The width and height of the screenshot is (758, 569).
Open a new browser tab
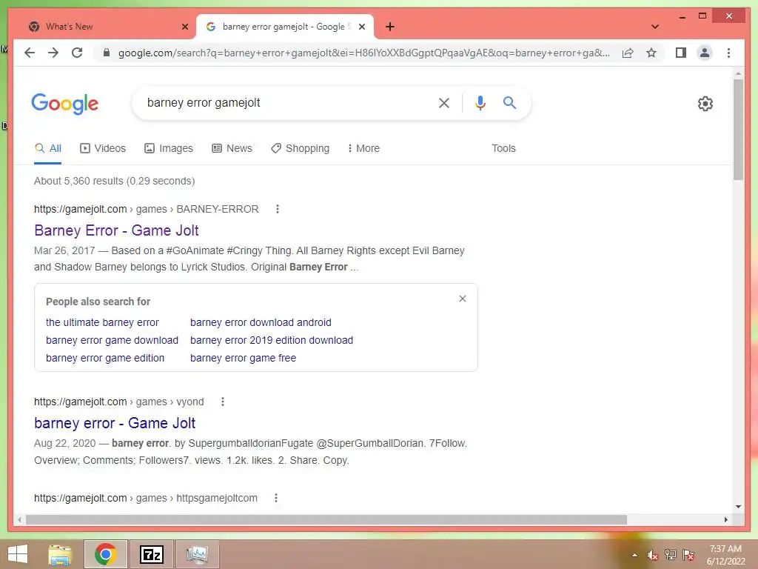pos(390,27)
